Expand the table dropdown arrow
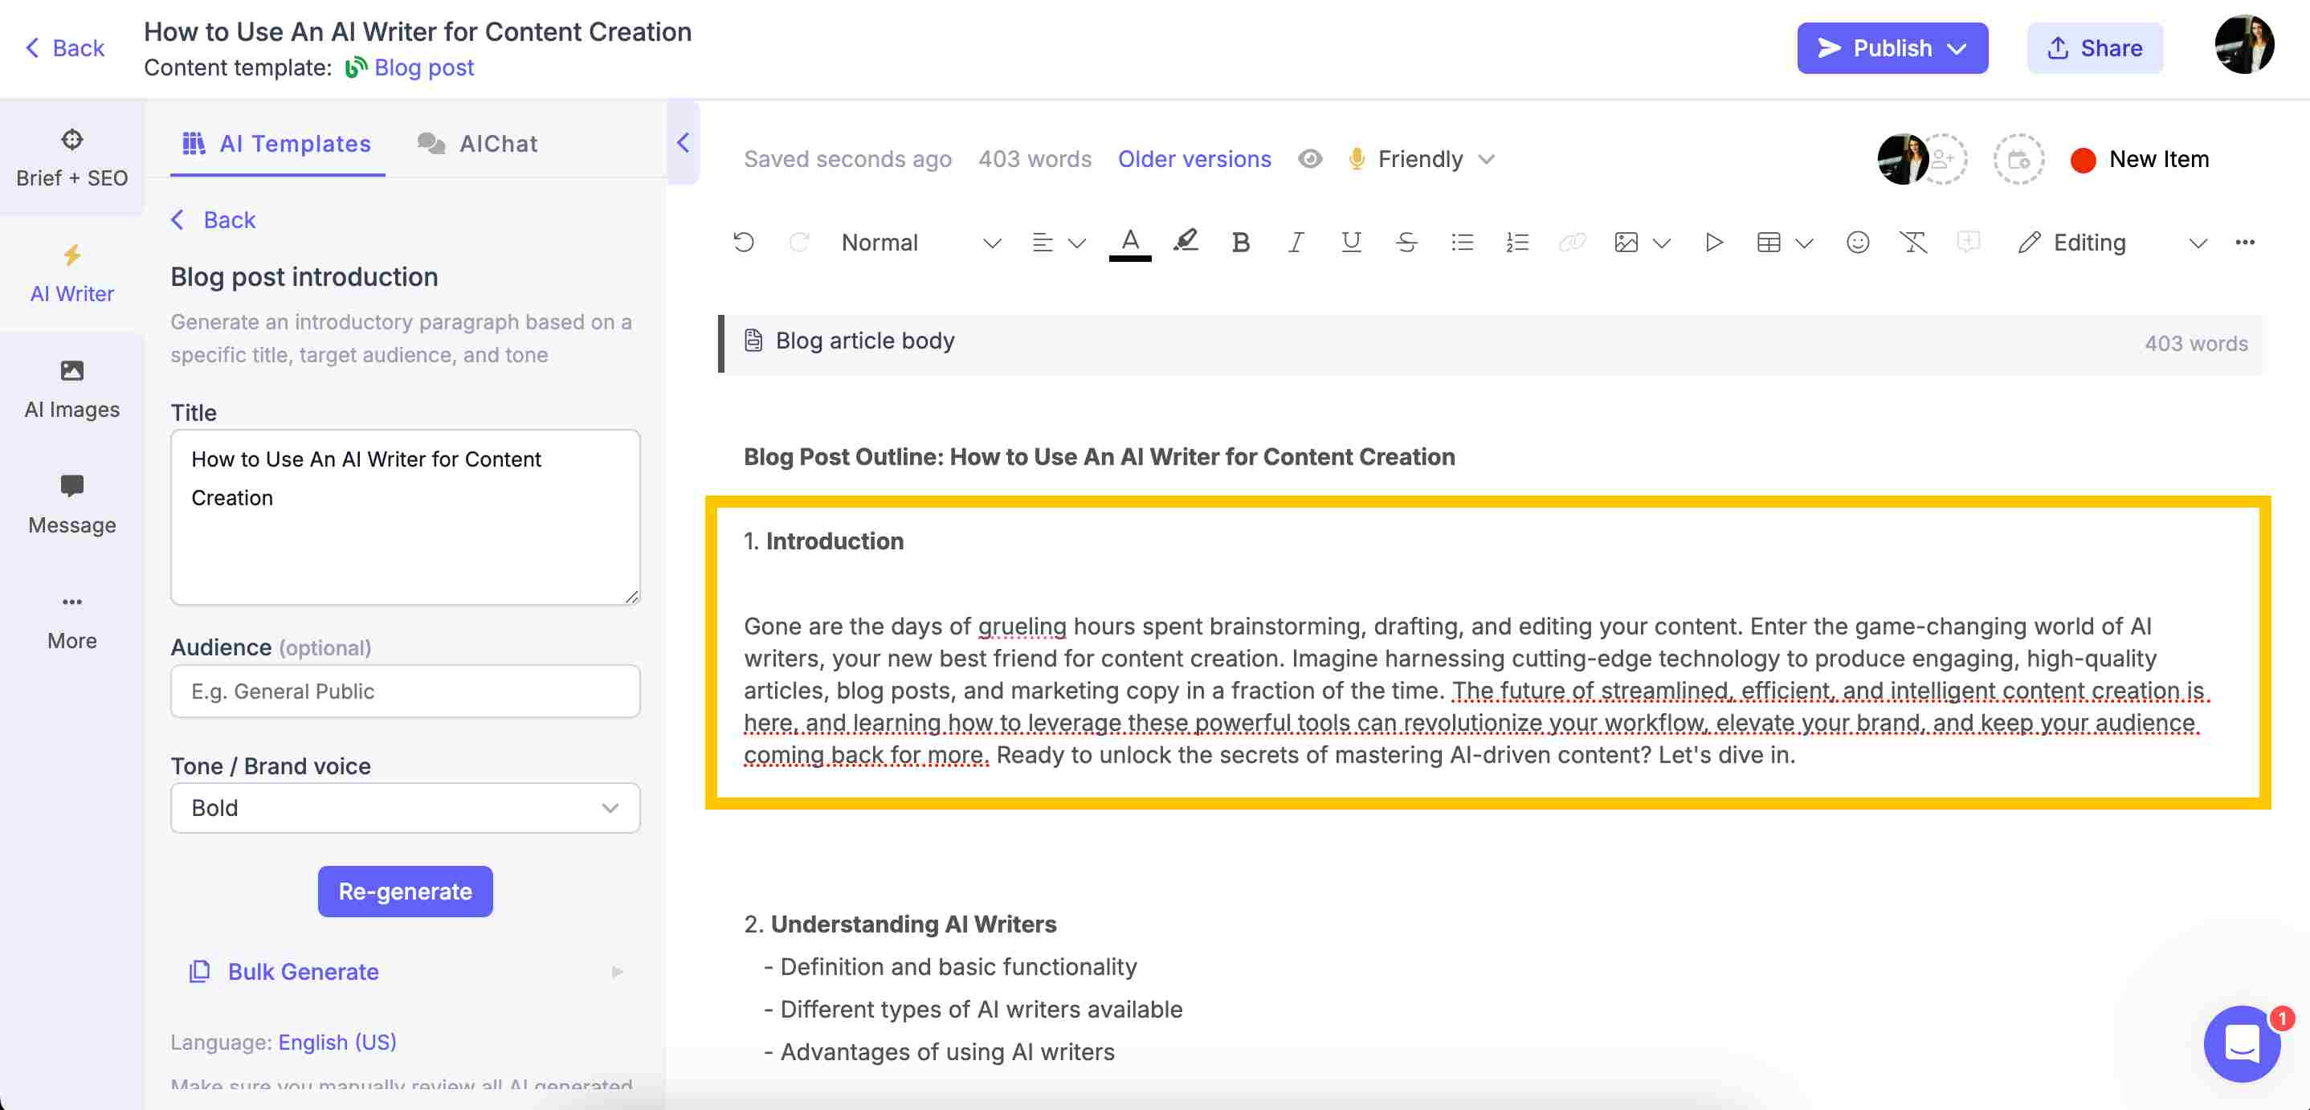The height and width of the screenshot is (1110, 2310). [1804, 243]
